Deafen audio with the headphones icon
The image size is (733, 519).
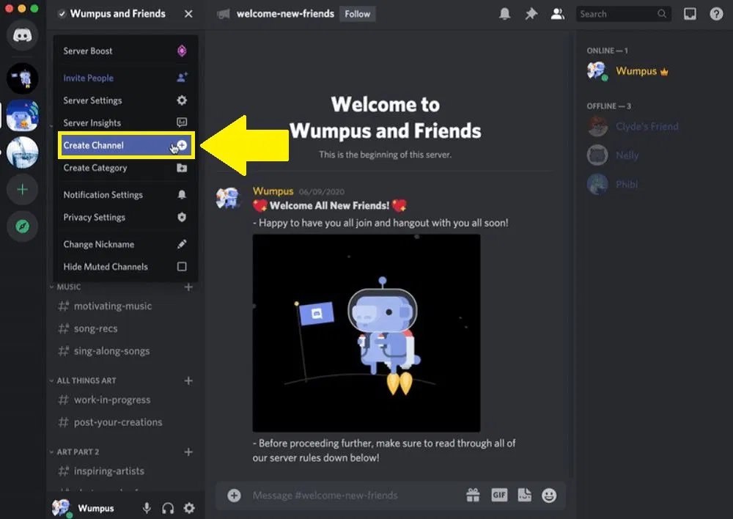pyautogui.click(x=166, y=507)
